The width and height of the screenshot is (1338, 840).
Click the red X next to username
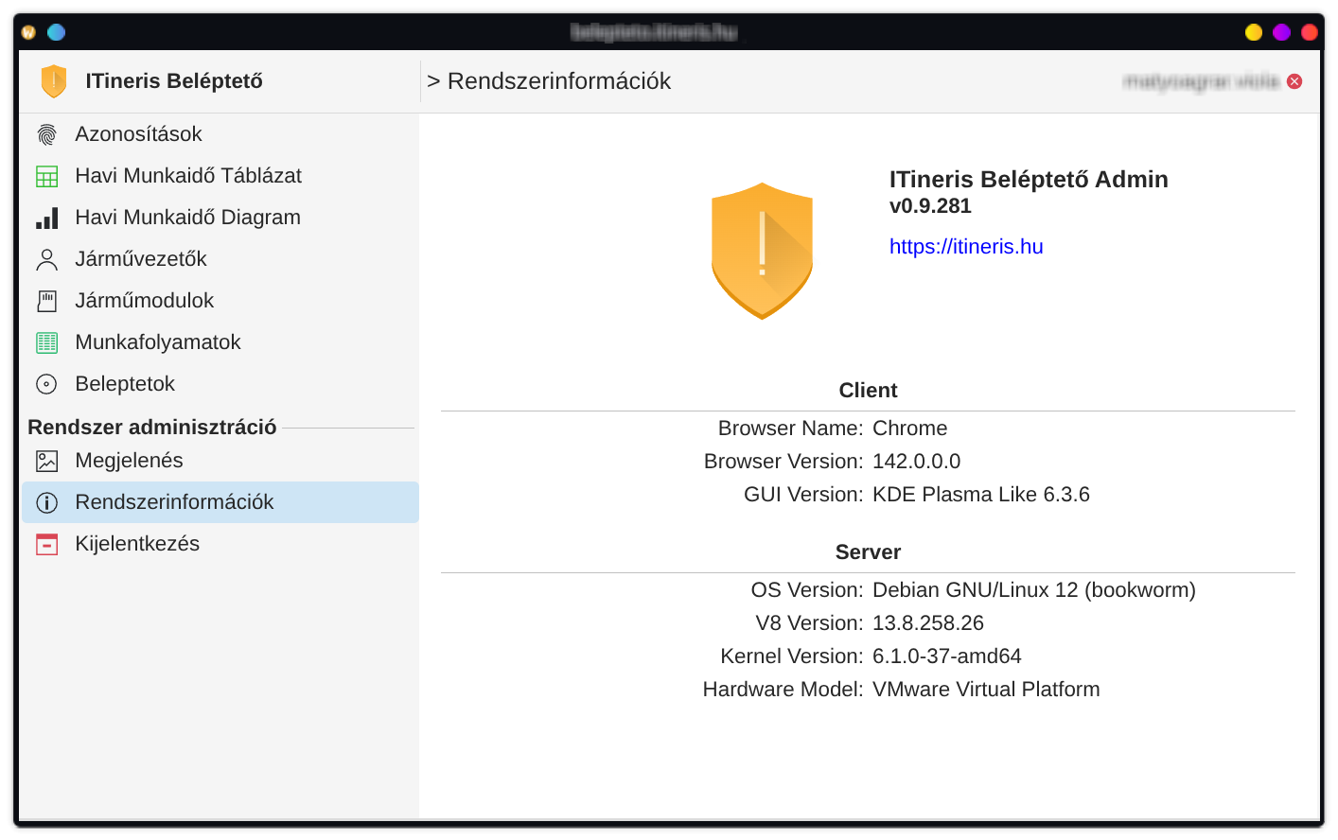[1294, 81]
